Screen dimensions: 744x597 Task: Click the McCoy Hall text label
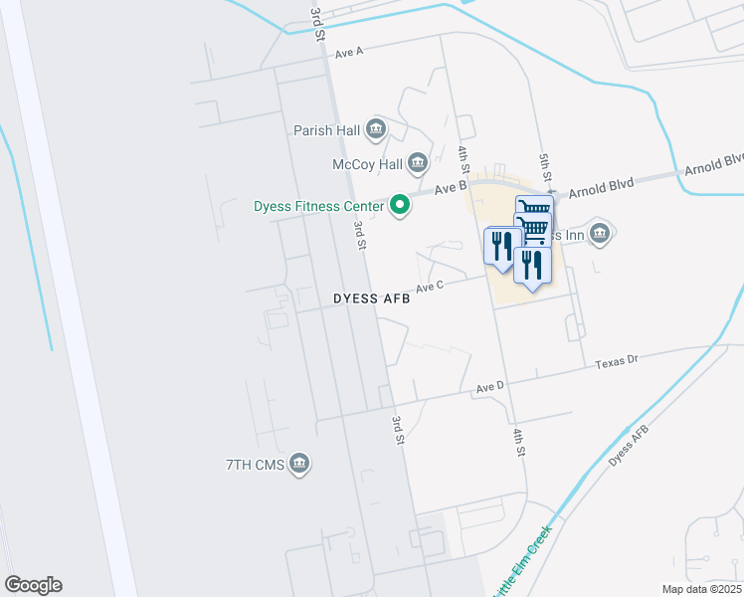pos(367,165)
